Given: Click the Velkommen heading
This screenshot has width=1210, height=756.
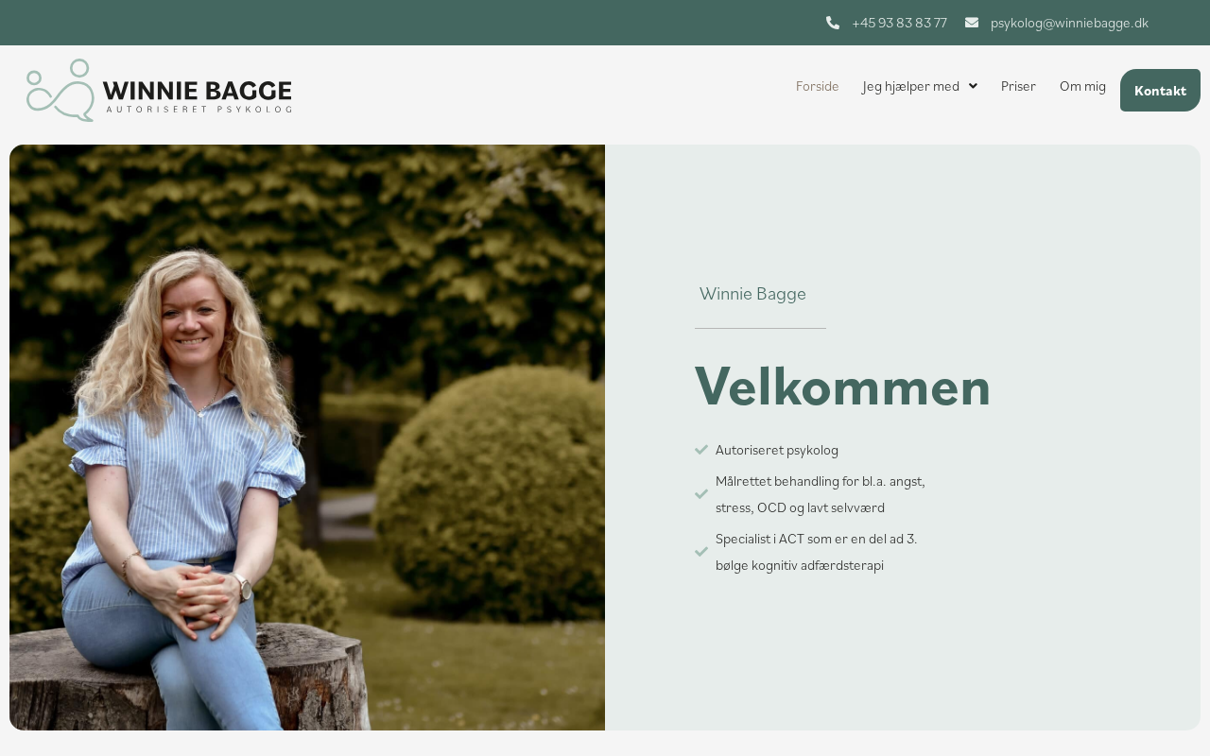Looking at the screenshot, I should tap(842, 387).
